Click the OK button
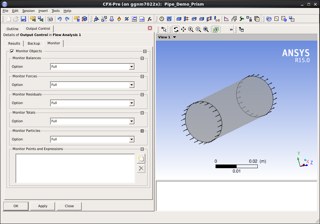The image size is (320, 224). tap(16, 206)
